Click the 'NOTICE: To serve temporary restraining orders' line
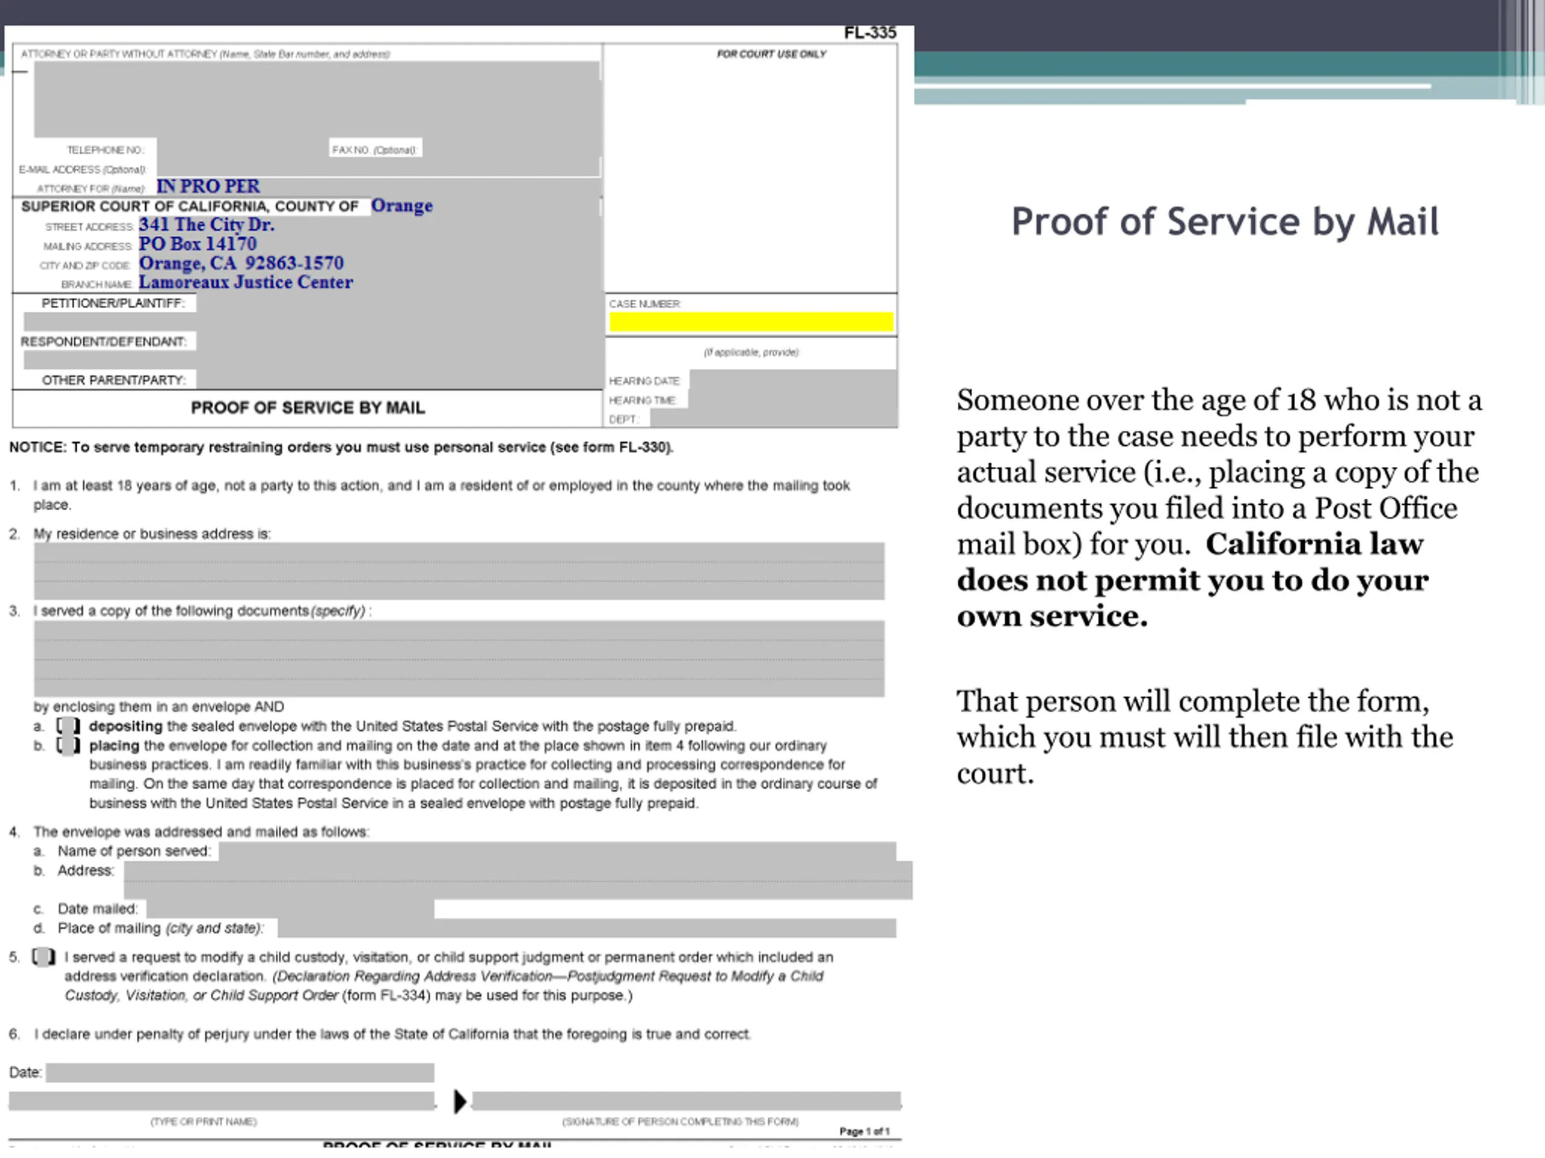 point(342,448)
